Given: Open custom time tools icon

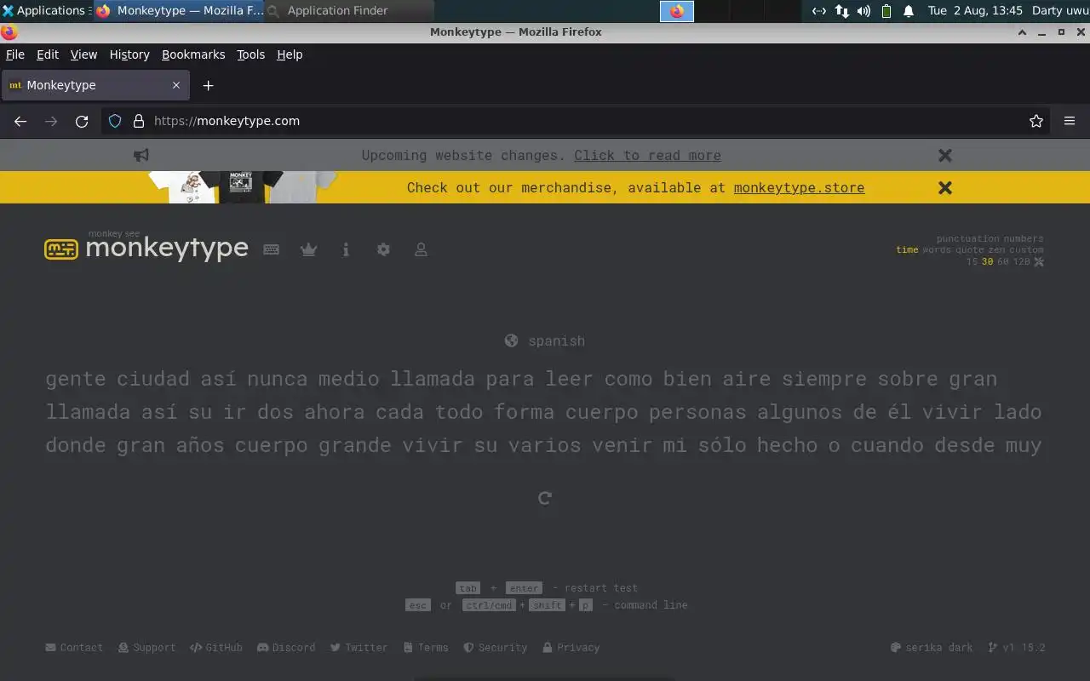Looking at the screenshot, I should (x=1038, y=261).
